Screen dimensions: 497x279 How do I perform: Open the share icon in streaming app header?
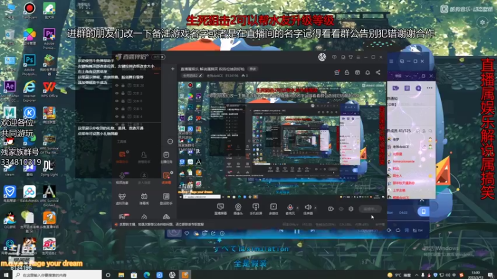(378, 73)
